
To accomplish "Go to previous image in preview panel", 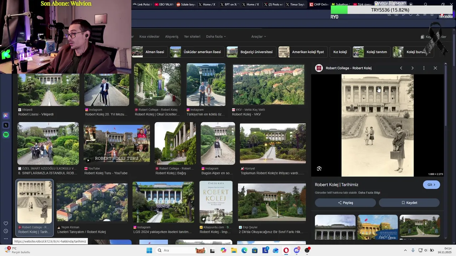I will point(401,68).
